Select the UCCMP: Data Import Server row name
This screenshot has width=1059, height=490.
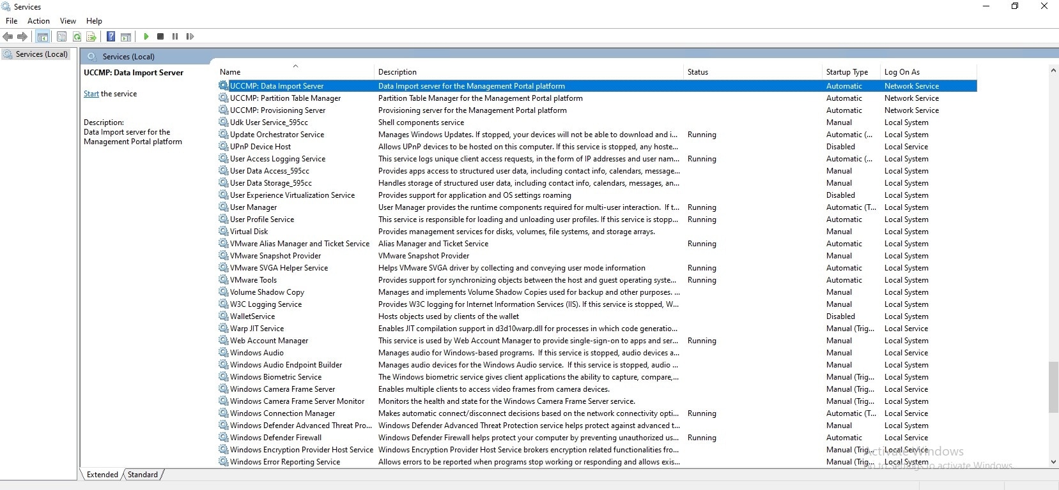277,86
